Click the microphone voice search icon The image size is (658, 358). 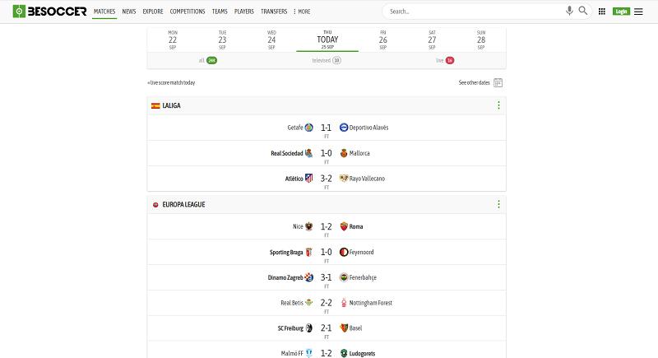(x=569, y=12)
